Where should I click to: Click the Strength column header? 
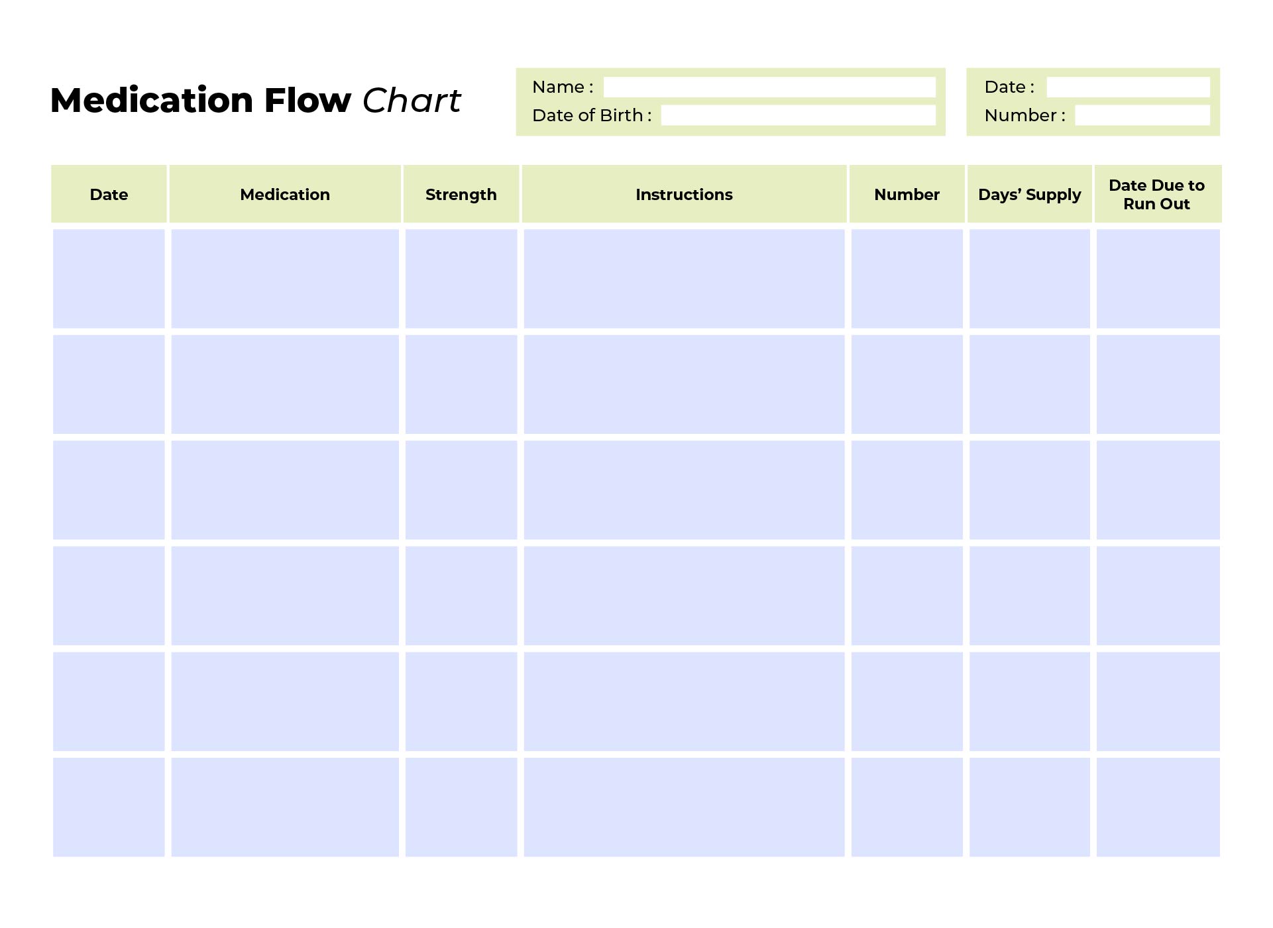point(461,194)
